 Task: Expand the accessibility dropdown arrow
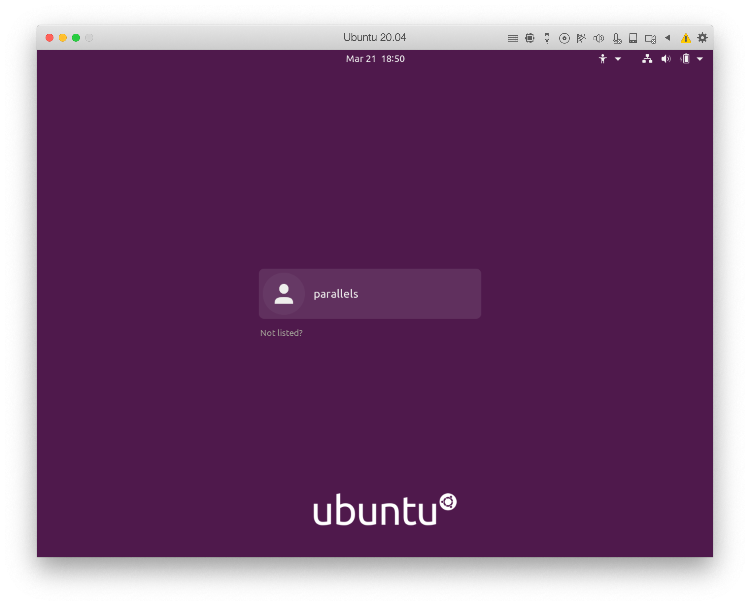click(618, 59)
